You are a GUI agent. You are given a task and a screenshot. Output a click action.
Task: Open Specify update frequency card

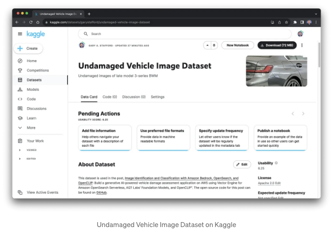pos(222,138)
